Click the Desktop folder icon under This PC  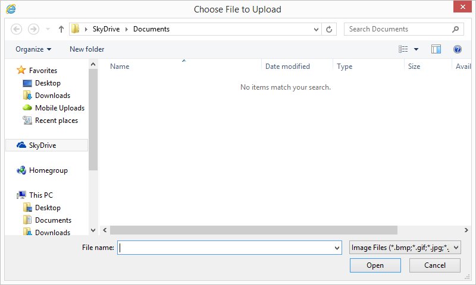point(27,207)
